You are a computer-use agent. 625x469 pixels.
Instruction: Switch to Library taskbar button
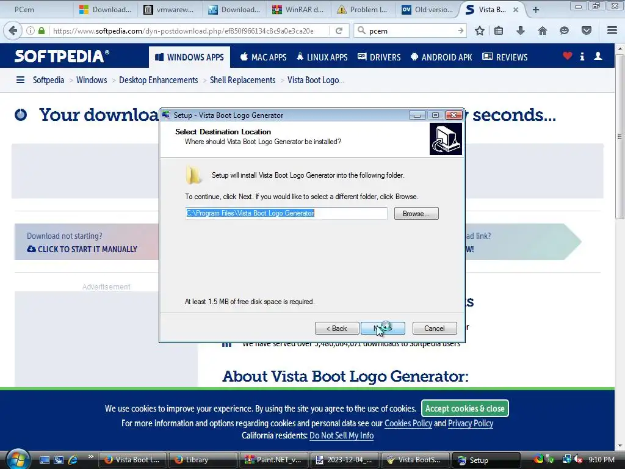click(203, 460)
